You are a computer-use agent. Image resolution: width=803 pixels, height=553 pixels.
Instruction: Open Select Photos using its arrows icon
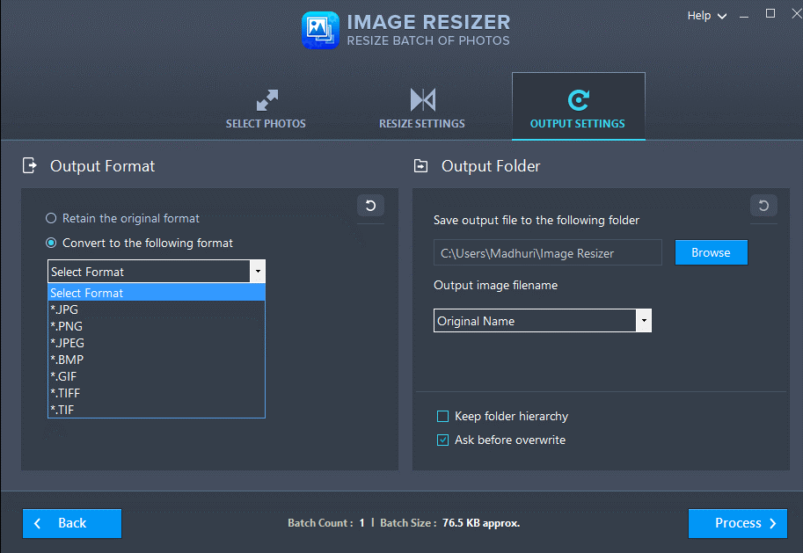point(266,98)
